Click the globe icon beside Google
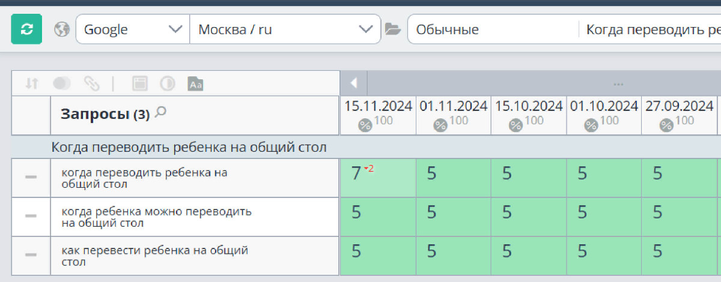This screenshot has width=721, height=282. tap(62, 29)
